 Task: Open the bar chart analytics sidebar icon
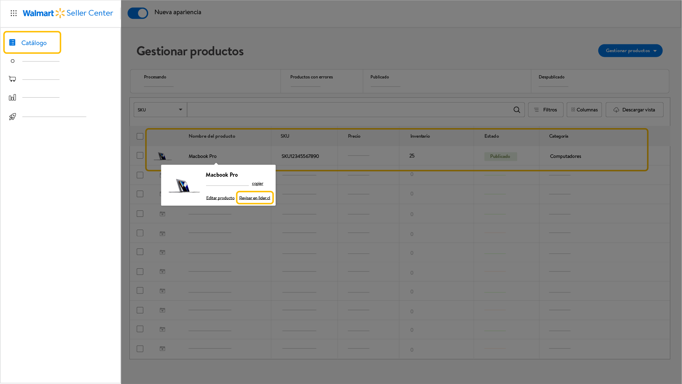(x=12, y=97)
